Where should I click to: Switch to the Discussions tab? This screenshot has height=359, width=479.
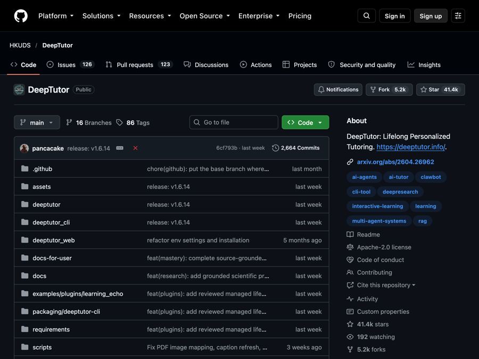pyautogui.click(x=206, y=65)
